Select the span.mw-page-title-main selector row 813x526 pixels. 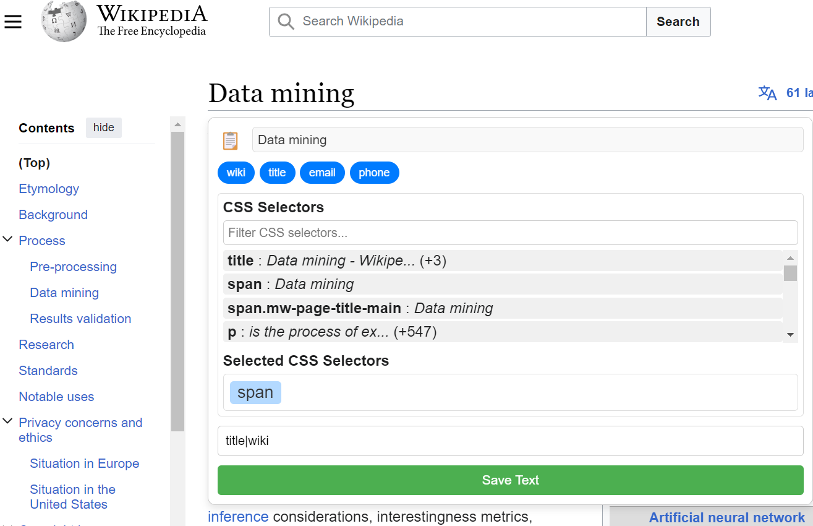pos(503,308)
